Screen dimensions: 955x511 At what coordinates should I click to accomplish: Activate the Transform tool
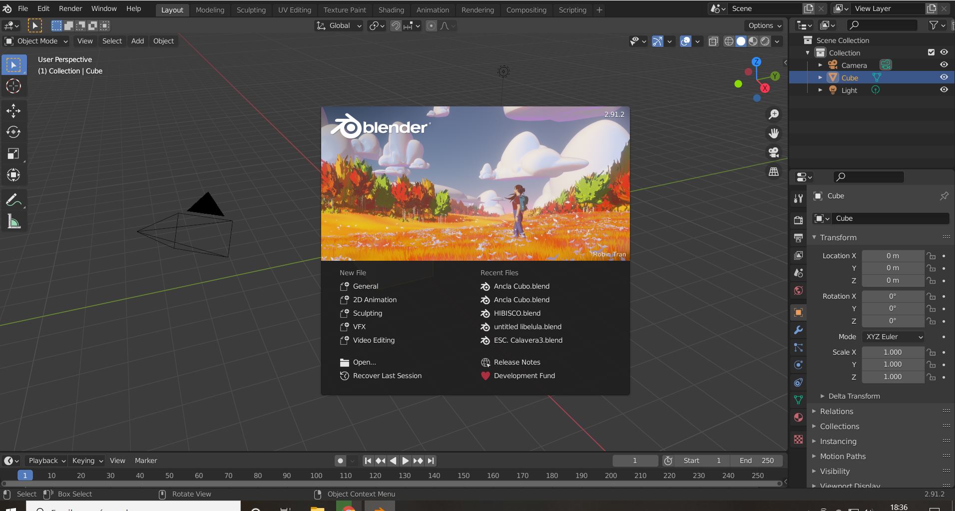point(13,175)
